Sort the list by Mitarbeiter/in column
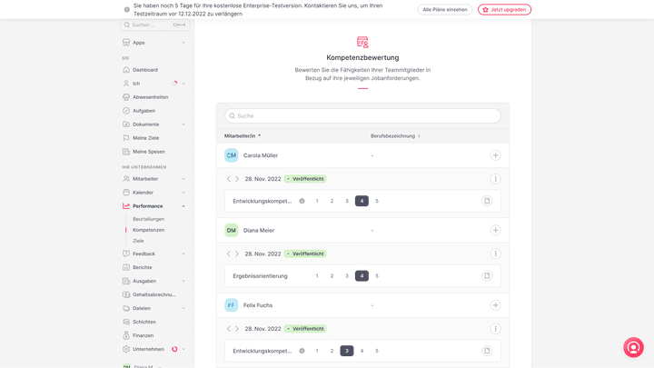This screenshot has height=368, width=654. pyautogui.click(x=243, y=135)
